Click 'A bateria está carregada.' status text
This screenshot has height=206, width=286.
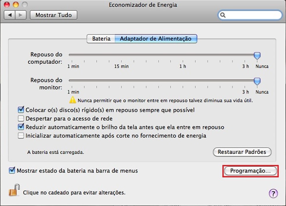56,152
